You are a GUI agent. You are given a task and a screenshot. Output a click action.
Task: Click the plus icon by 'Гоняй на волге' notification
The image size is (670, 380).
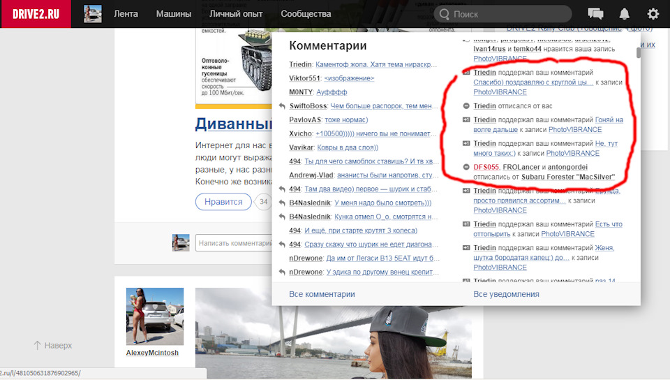[466, 119]
